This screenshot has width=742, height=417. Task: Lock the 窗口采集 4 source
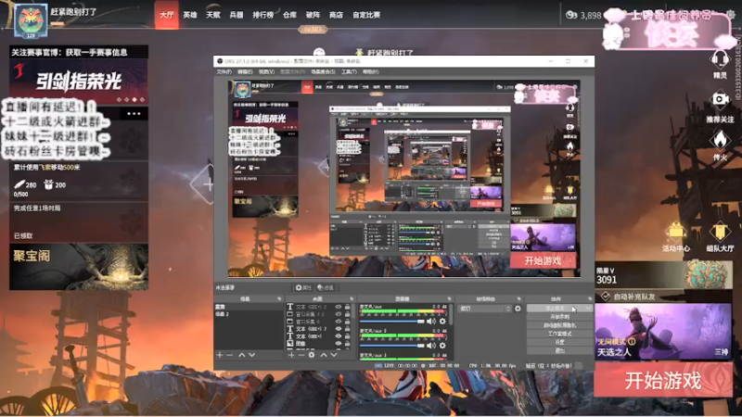pyautogui.click(x=347, y=322)
